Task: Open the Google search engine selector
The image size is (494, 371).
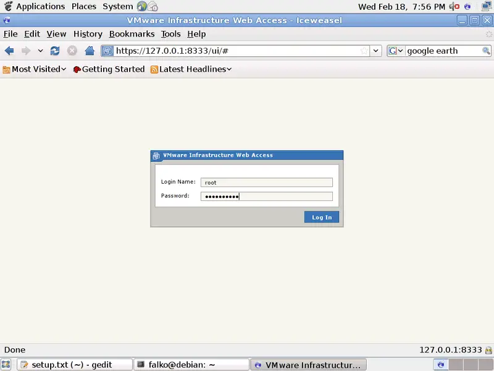Action: pos(396,51)
